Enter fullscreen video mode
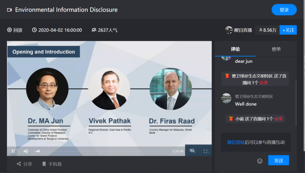305x173 pixels. [x=205, y=151]
